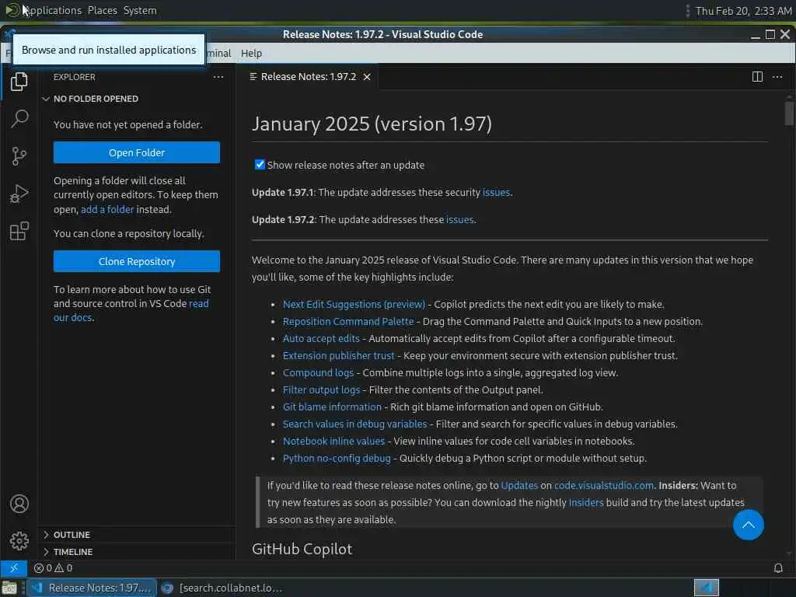
Task: Click the GitHub Copilot heading
Action: (302, 549)
